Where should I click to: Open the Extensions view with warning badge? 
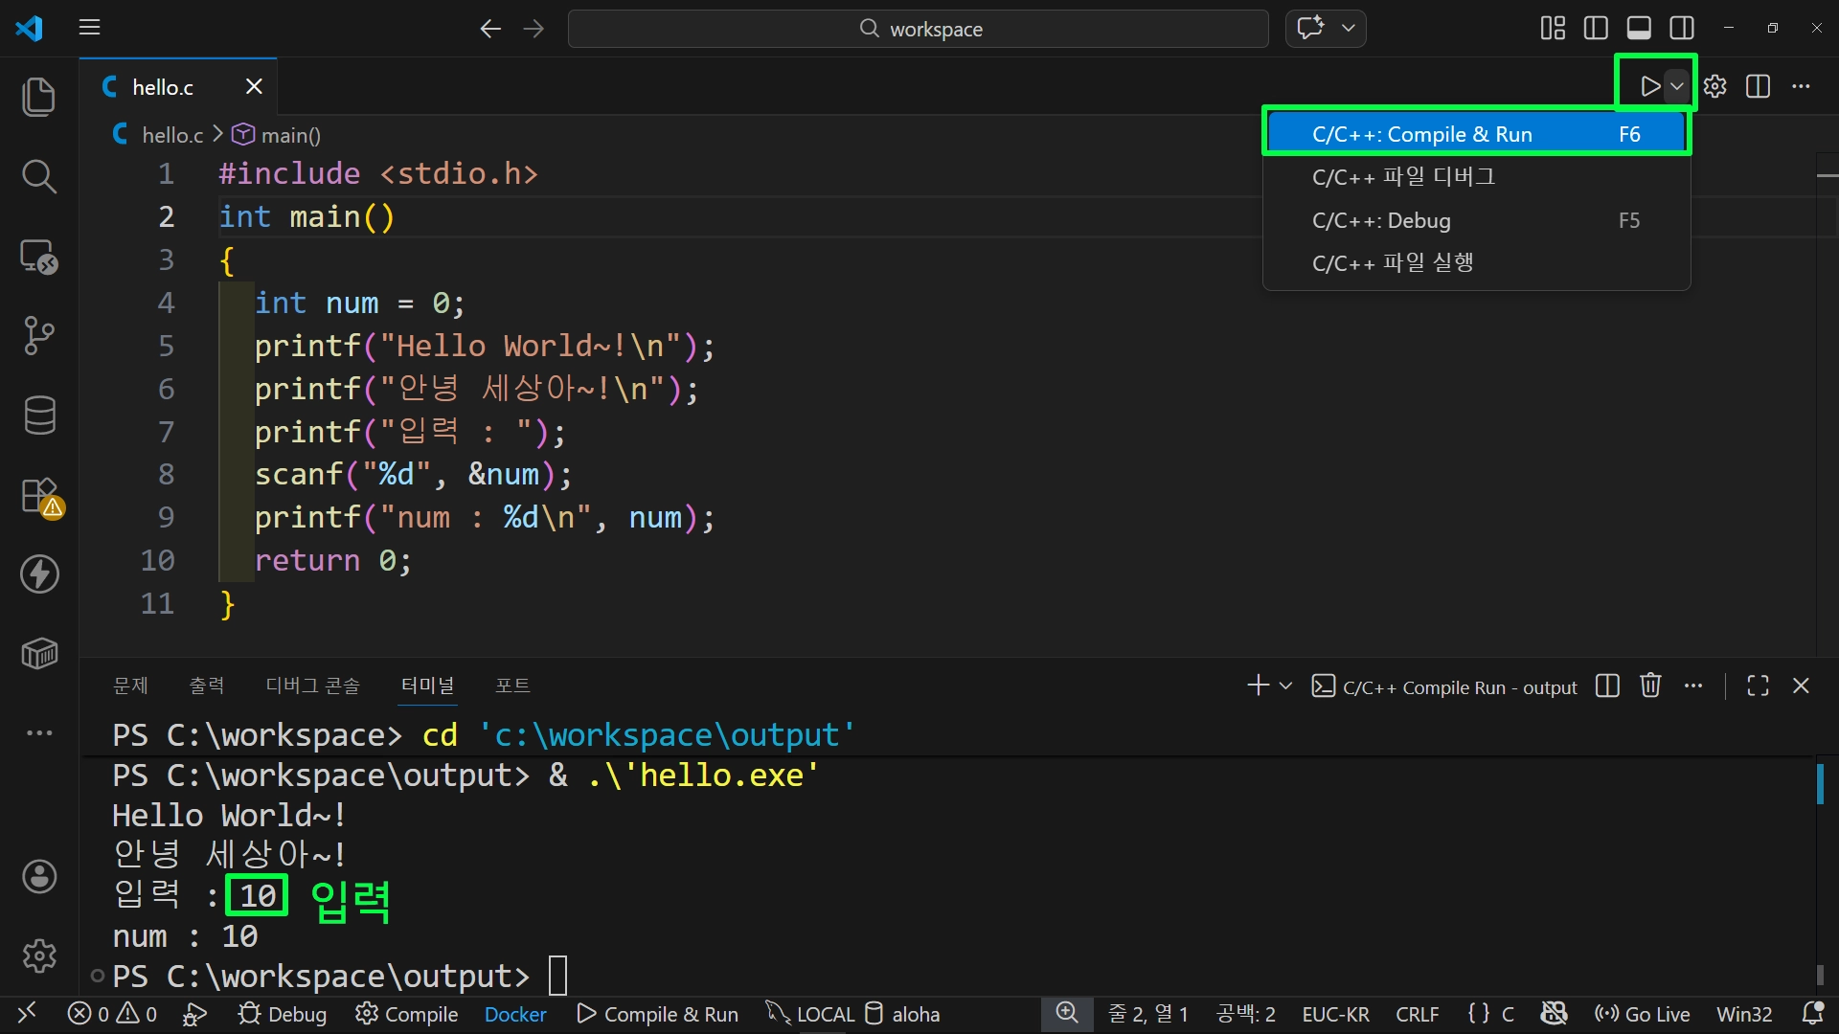[x=40, y=497]
